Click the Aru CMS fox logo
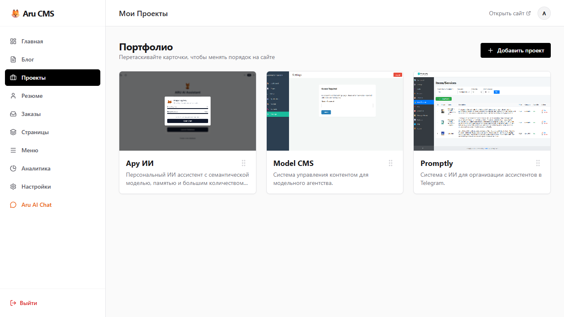This screenshot has width=564, height=317. click(15, 14)
